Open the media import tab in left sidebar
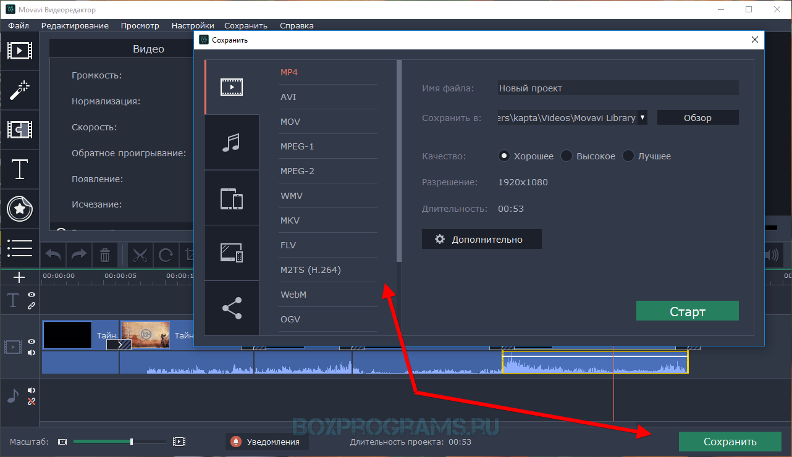Image resolution: width=792 pixels, height=457 pixels. [20, 51]
